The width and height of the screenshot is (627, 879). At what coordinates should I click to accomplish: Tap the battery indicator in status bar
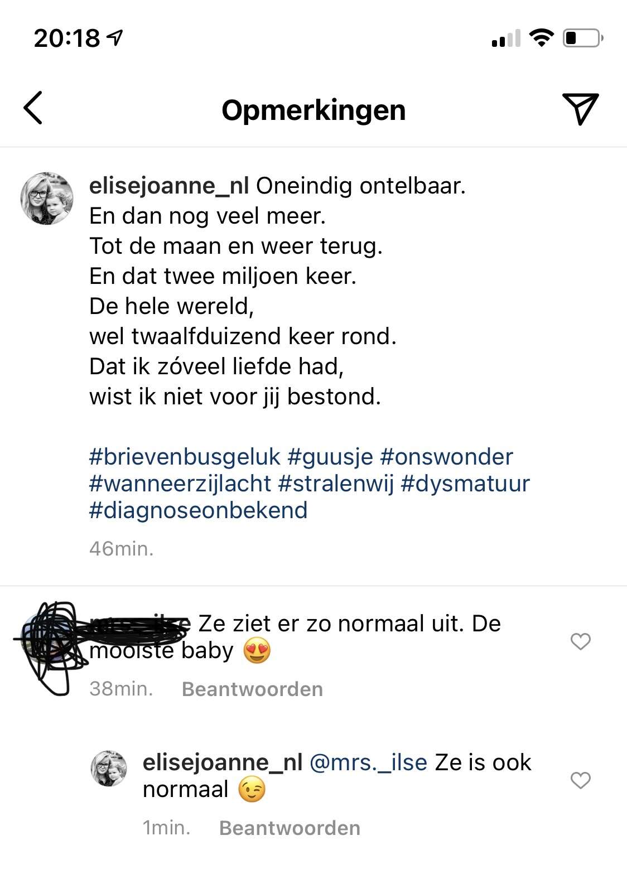583,38
